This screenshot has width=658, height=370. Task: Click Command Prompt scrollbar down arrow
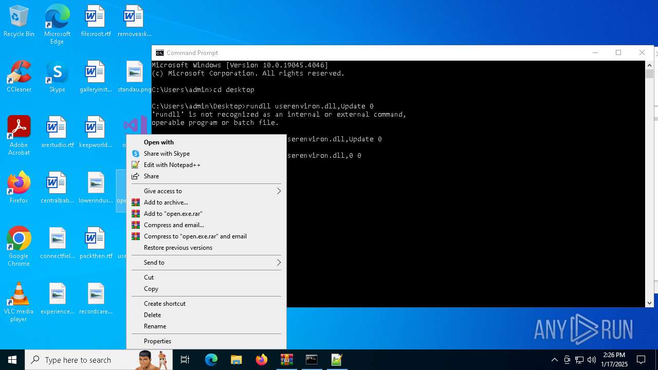649,303
